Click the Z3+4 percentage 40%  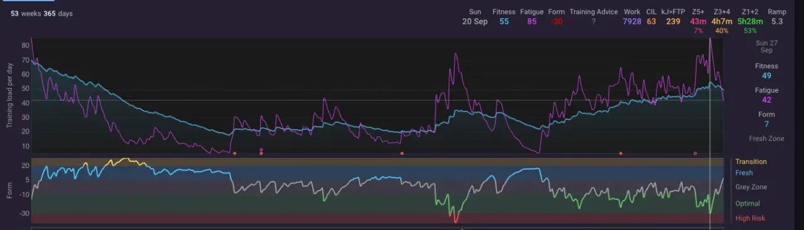pos(722,31)
